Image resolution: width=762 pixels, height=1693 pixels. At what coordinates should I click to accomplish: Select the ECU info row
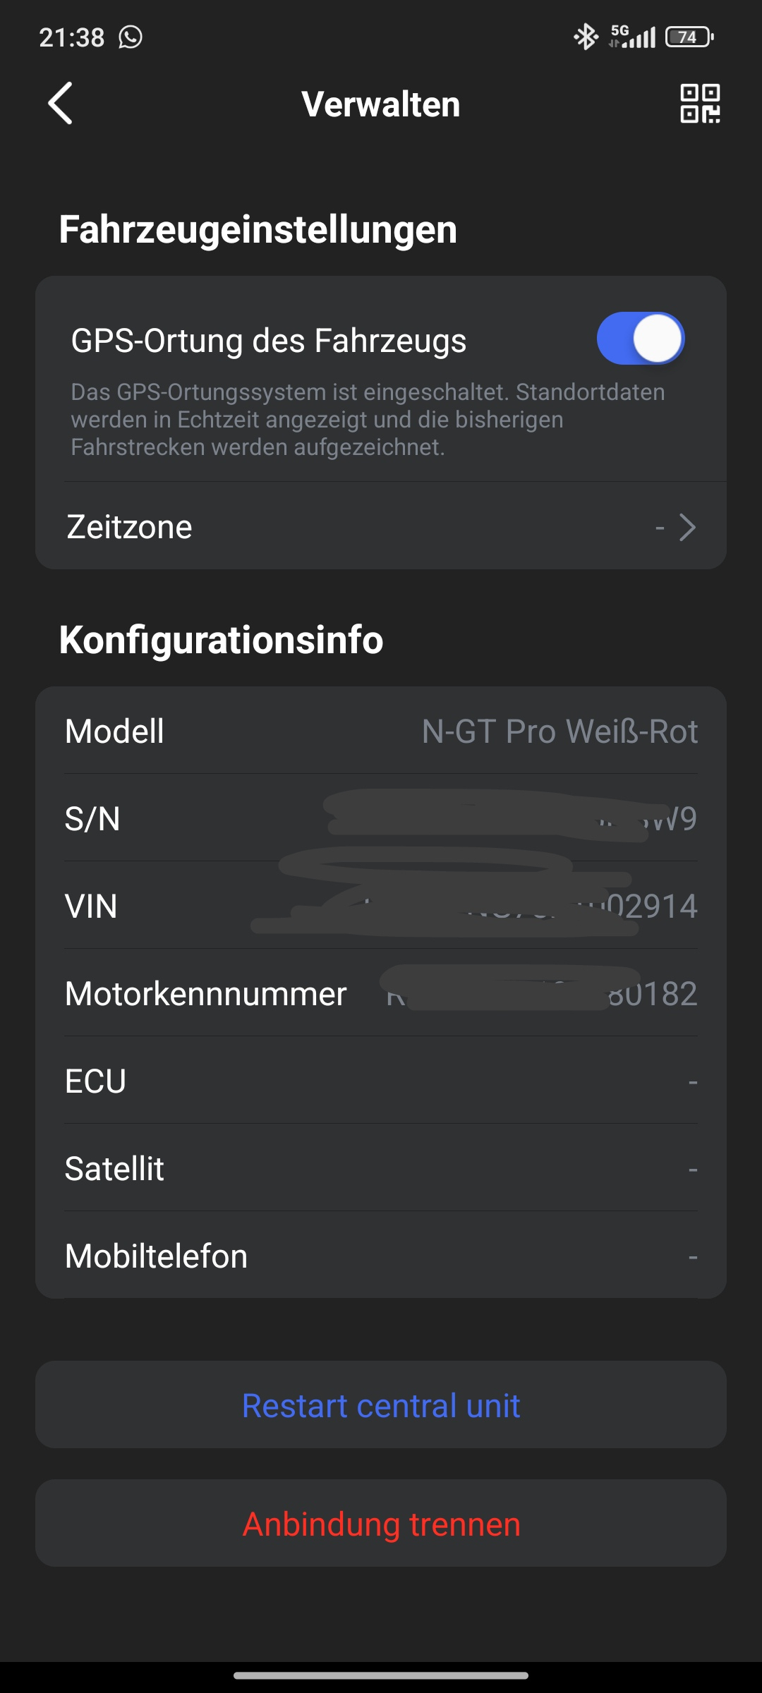(x=381, y=1081)
